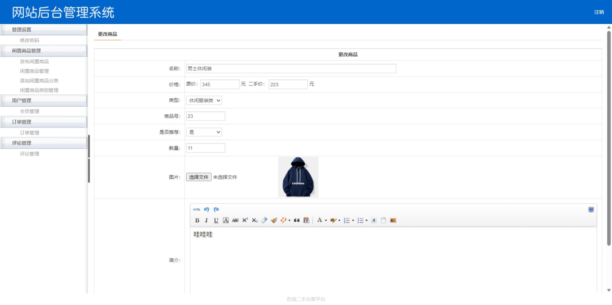612x305 pixels.
Task: Open 发布闲置商品 in the sidebar
Action: tap(34, 61)
